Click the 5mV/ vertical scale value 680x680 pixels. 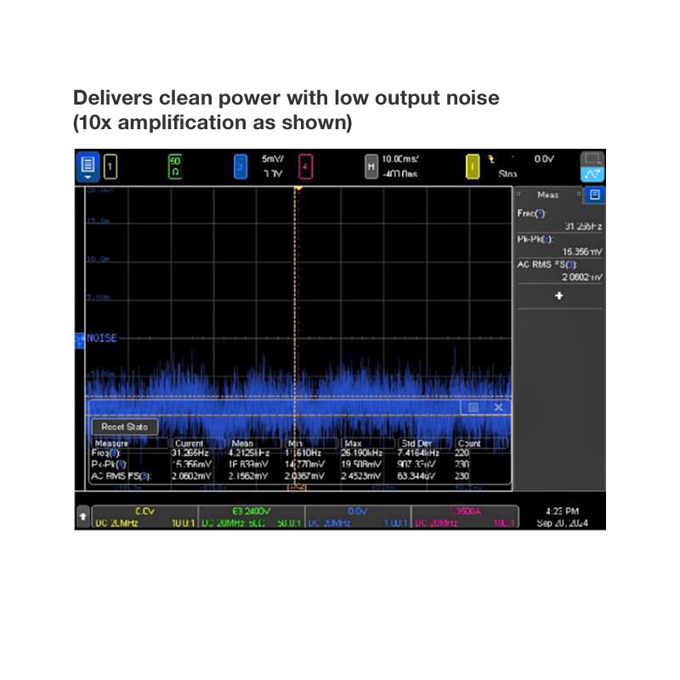pos(272,159)
